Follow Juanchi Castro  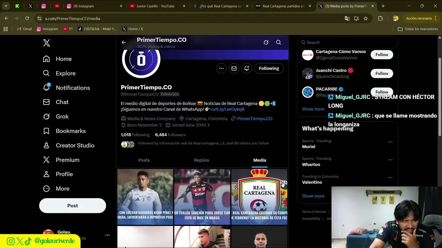382,73
